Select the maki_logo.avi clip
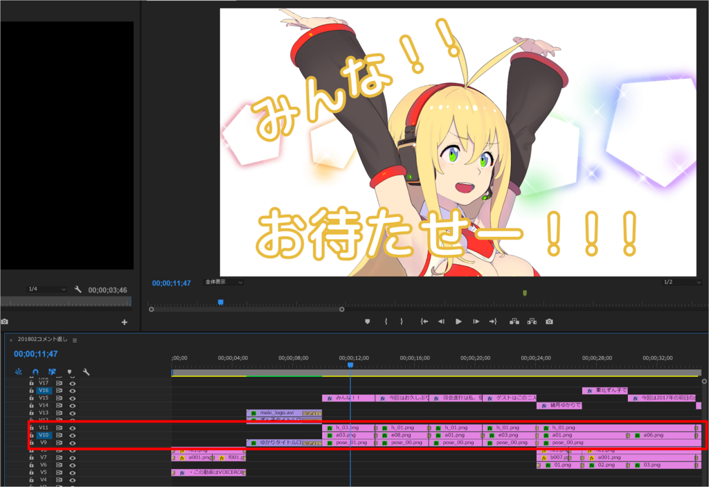The width and height of the screenshot is (709, 487). pos(284,413)
